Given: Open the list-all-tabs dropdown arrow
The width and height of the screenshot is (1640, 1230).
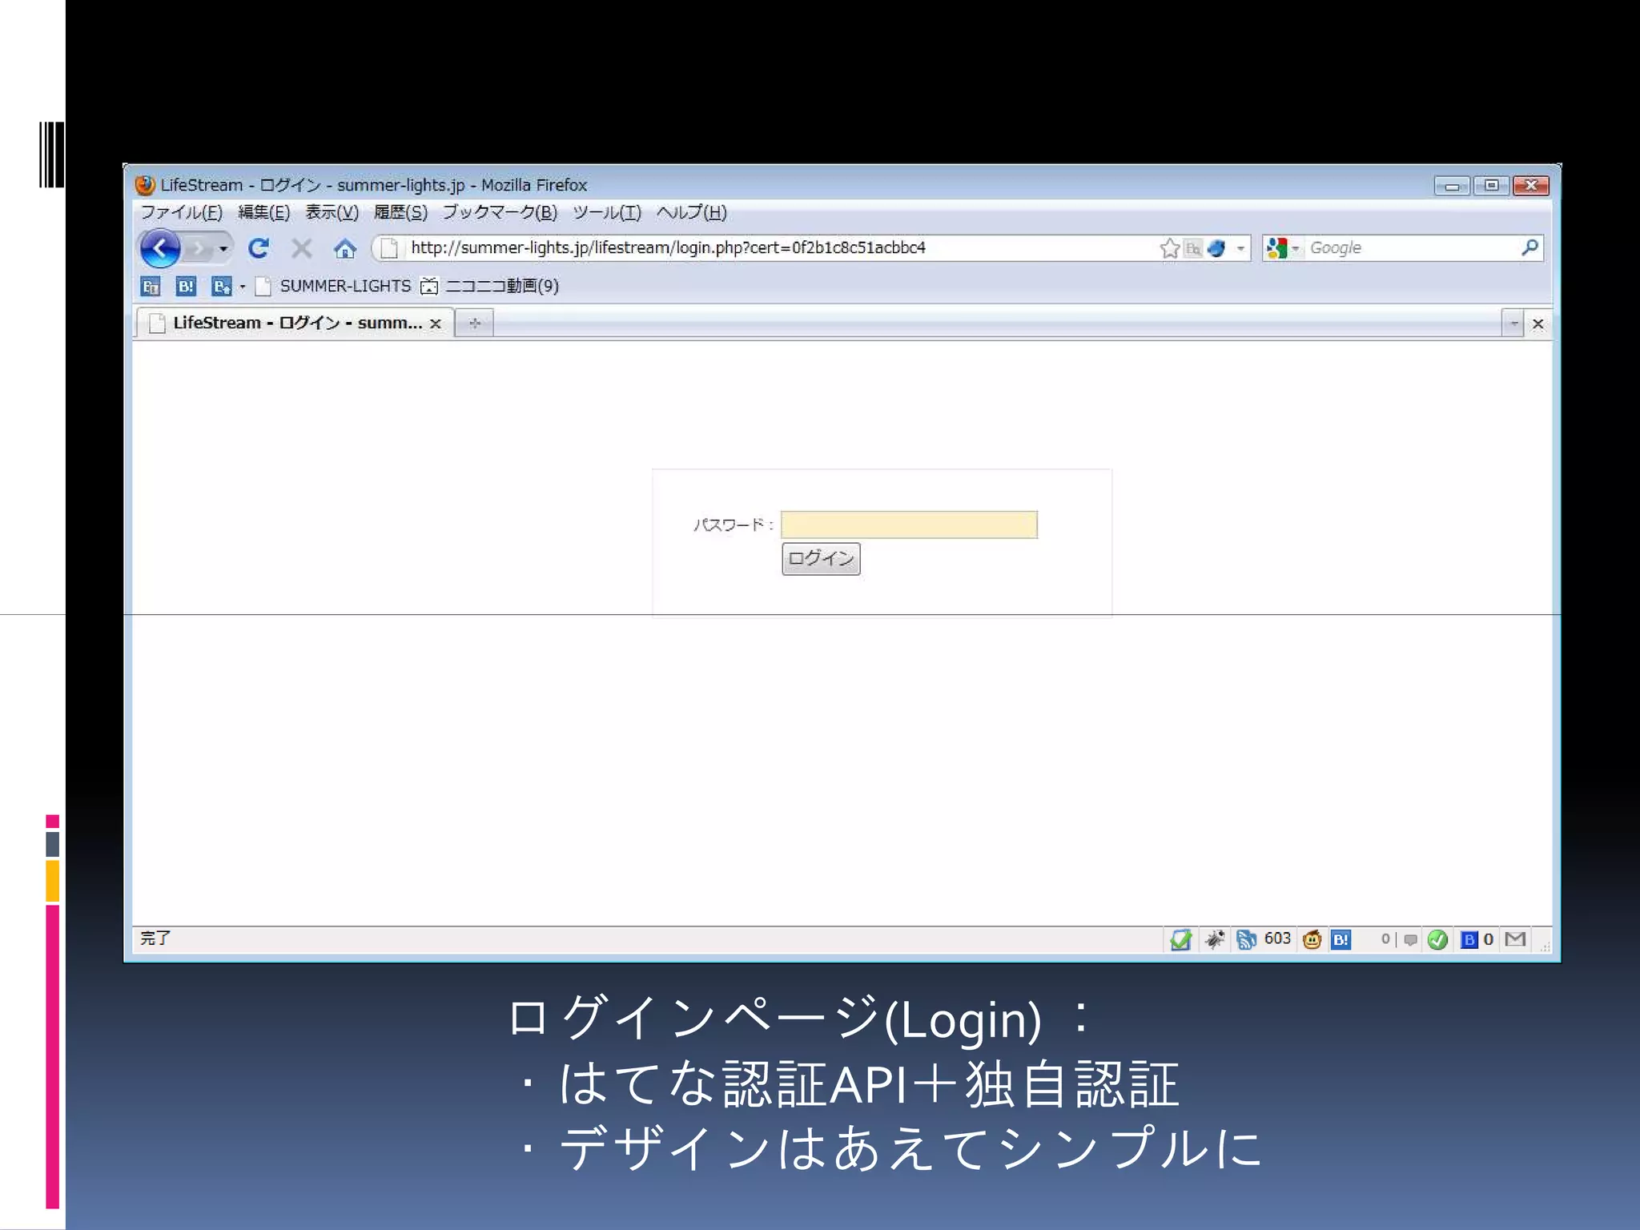Looking at the screenshot, I should (1513, 324).
